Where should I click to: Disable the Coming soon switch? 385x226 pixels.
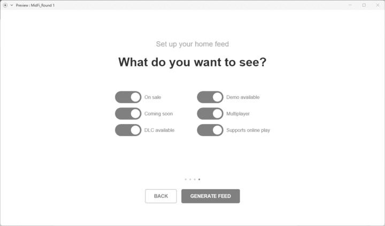(x=128, y=114)
